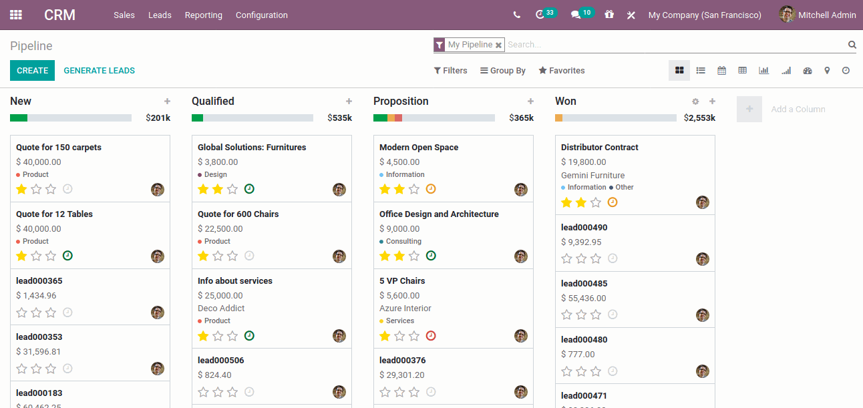Open the Reporting menu

coord(203,15)
